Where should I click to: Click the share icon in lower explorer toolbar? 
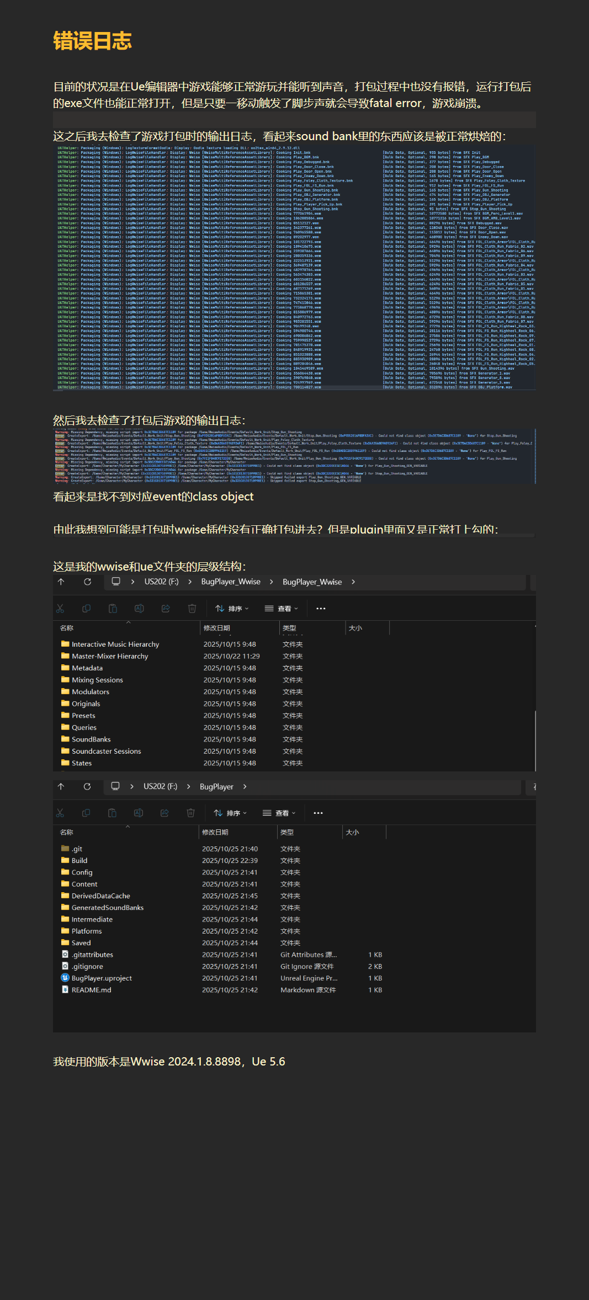(165, 813)
